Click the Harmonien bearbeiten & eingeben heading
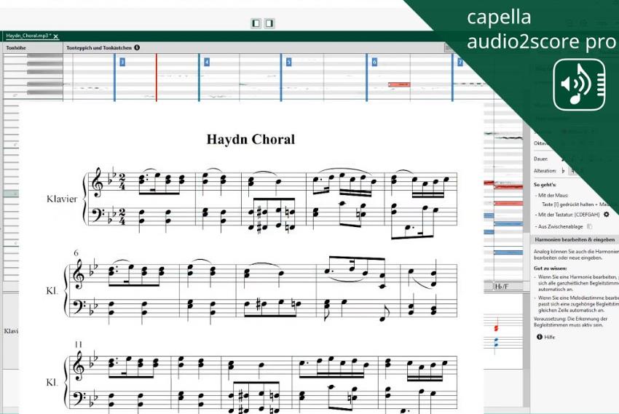 click(575, 239)
